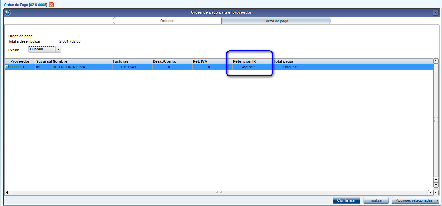Close the Orden de pago para el proveedor dialog
Image resolution: width=442 pixels, height=206 pixels.
click(x=435, y=13)
